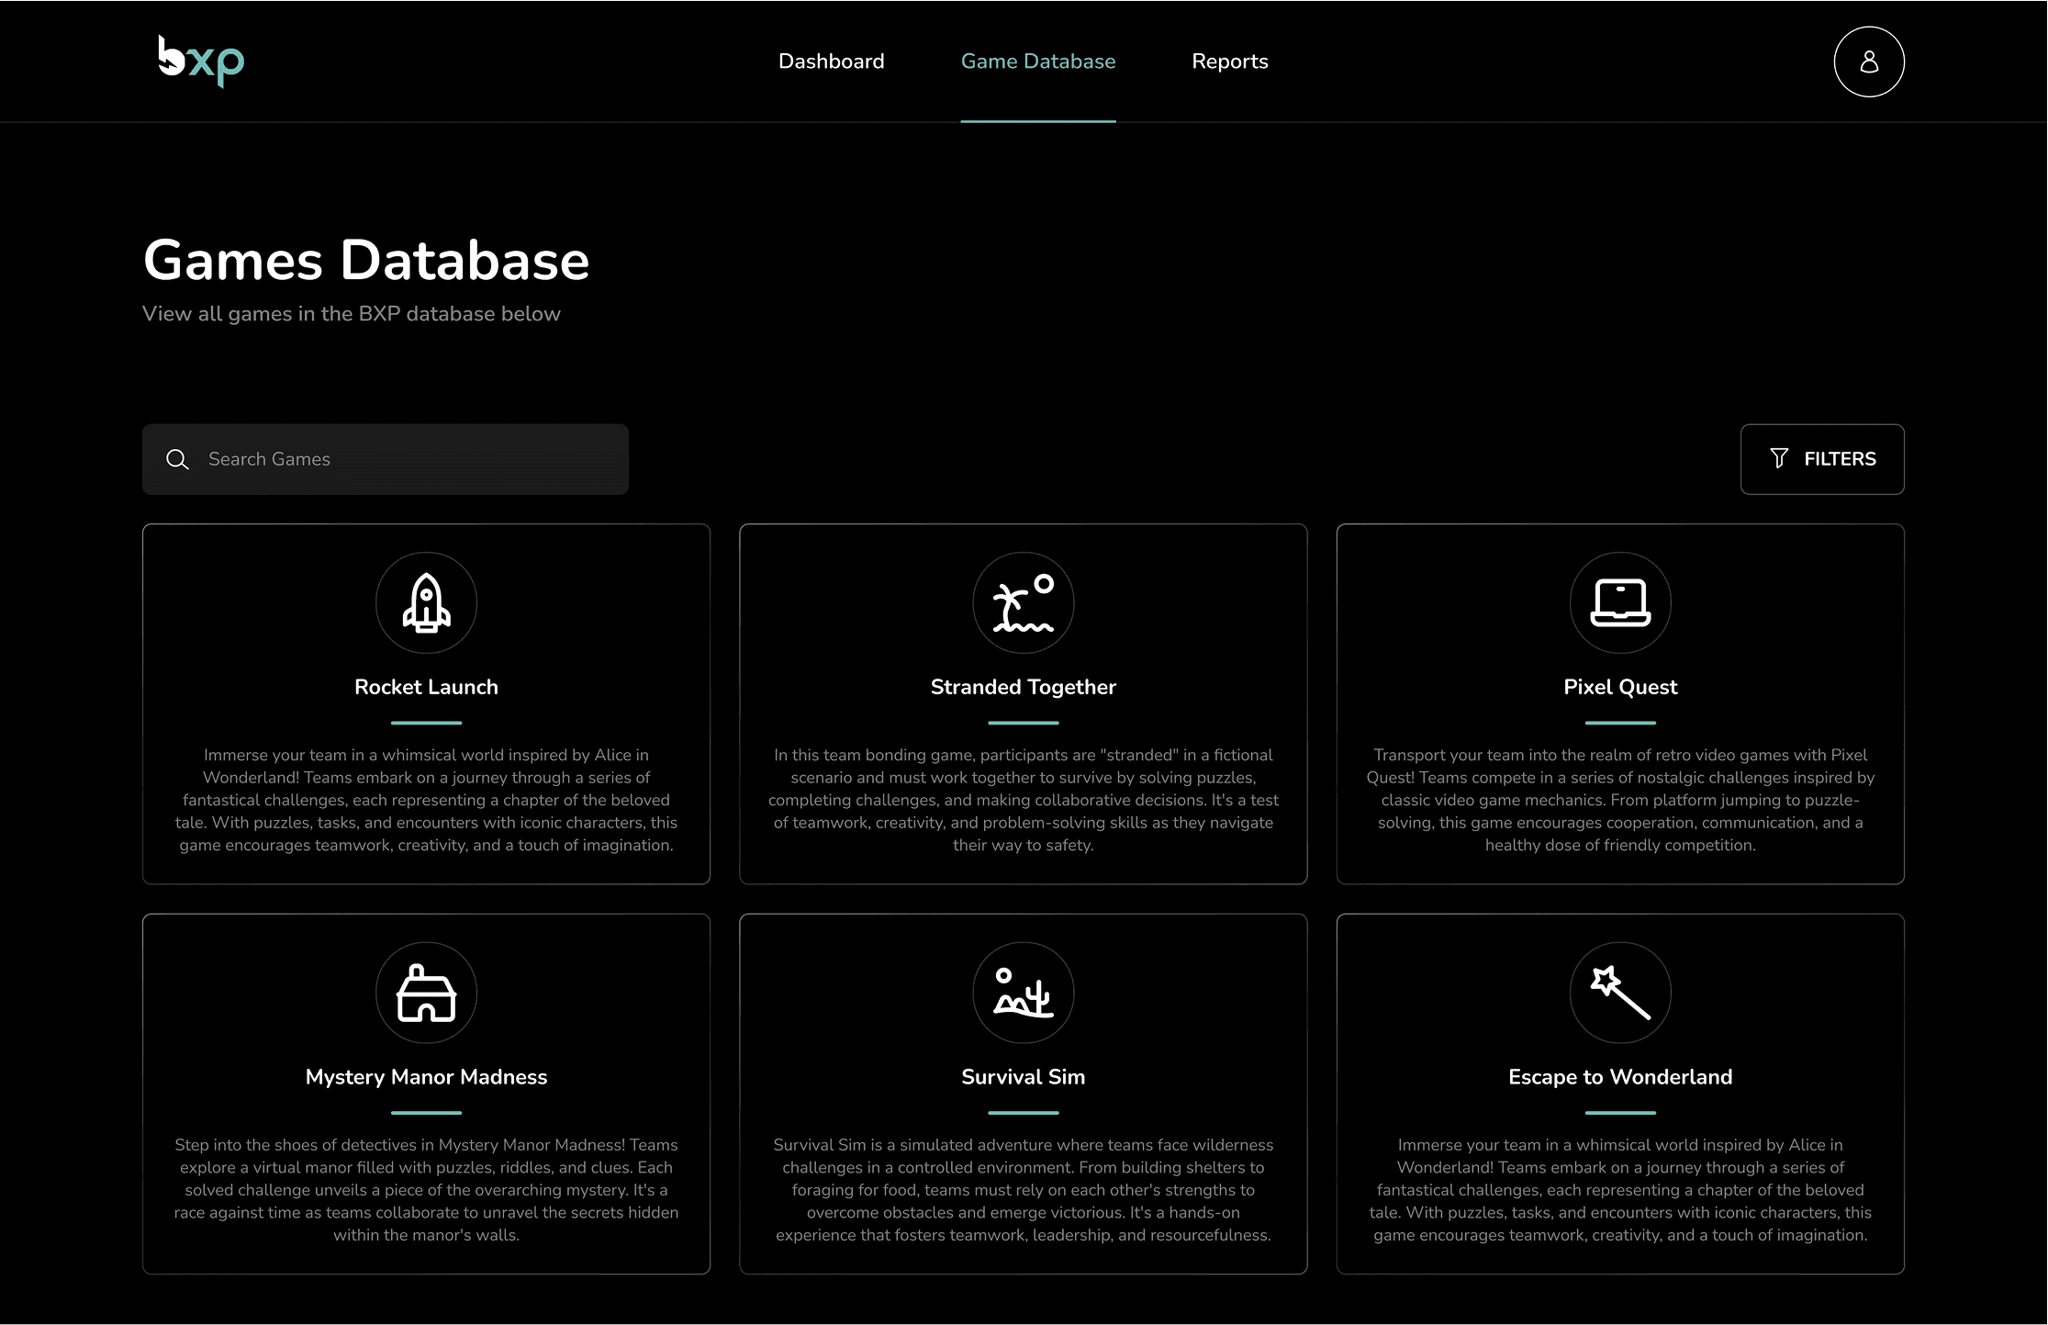Viewport: 2048px width, 1325px height.
Task: Open the Stranded Together game title
Action: [x=1023, y=687]
